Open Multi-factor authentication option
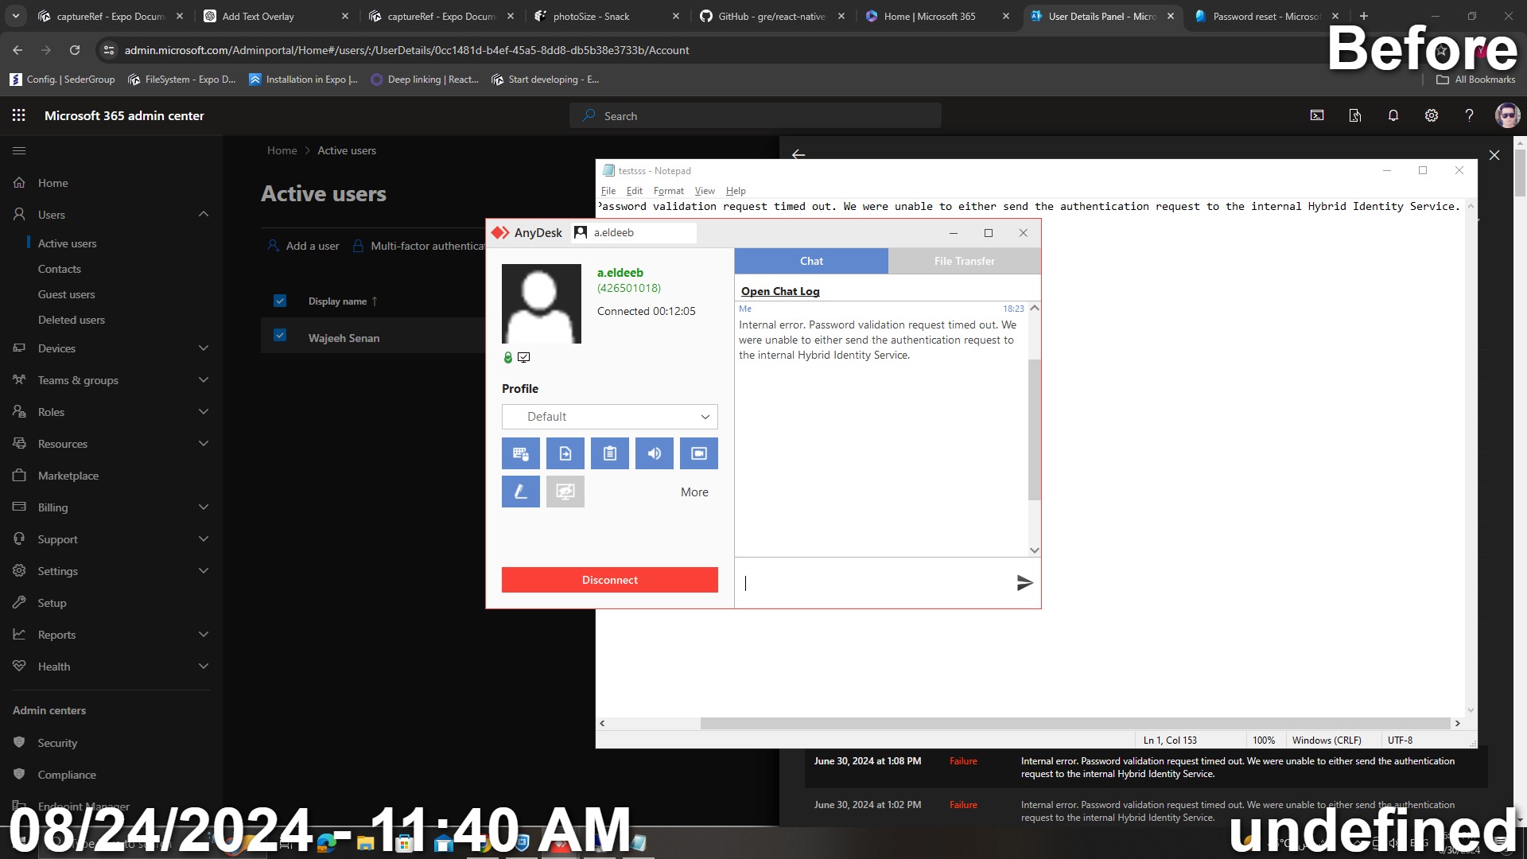This screenshot has width=1527, height=859. point(419,246)
